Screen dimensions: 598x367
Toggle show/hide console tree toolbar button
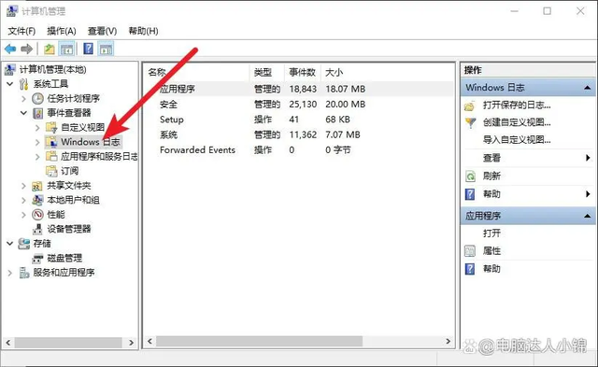click(66, 49)
